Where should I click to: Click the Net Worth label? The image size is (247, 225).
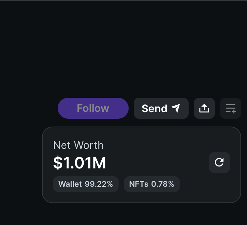coord(78,145)
